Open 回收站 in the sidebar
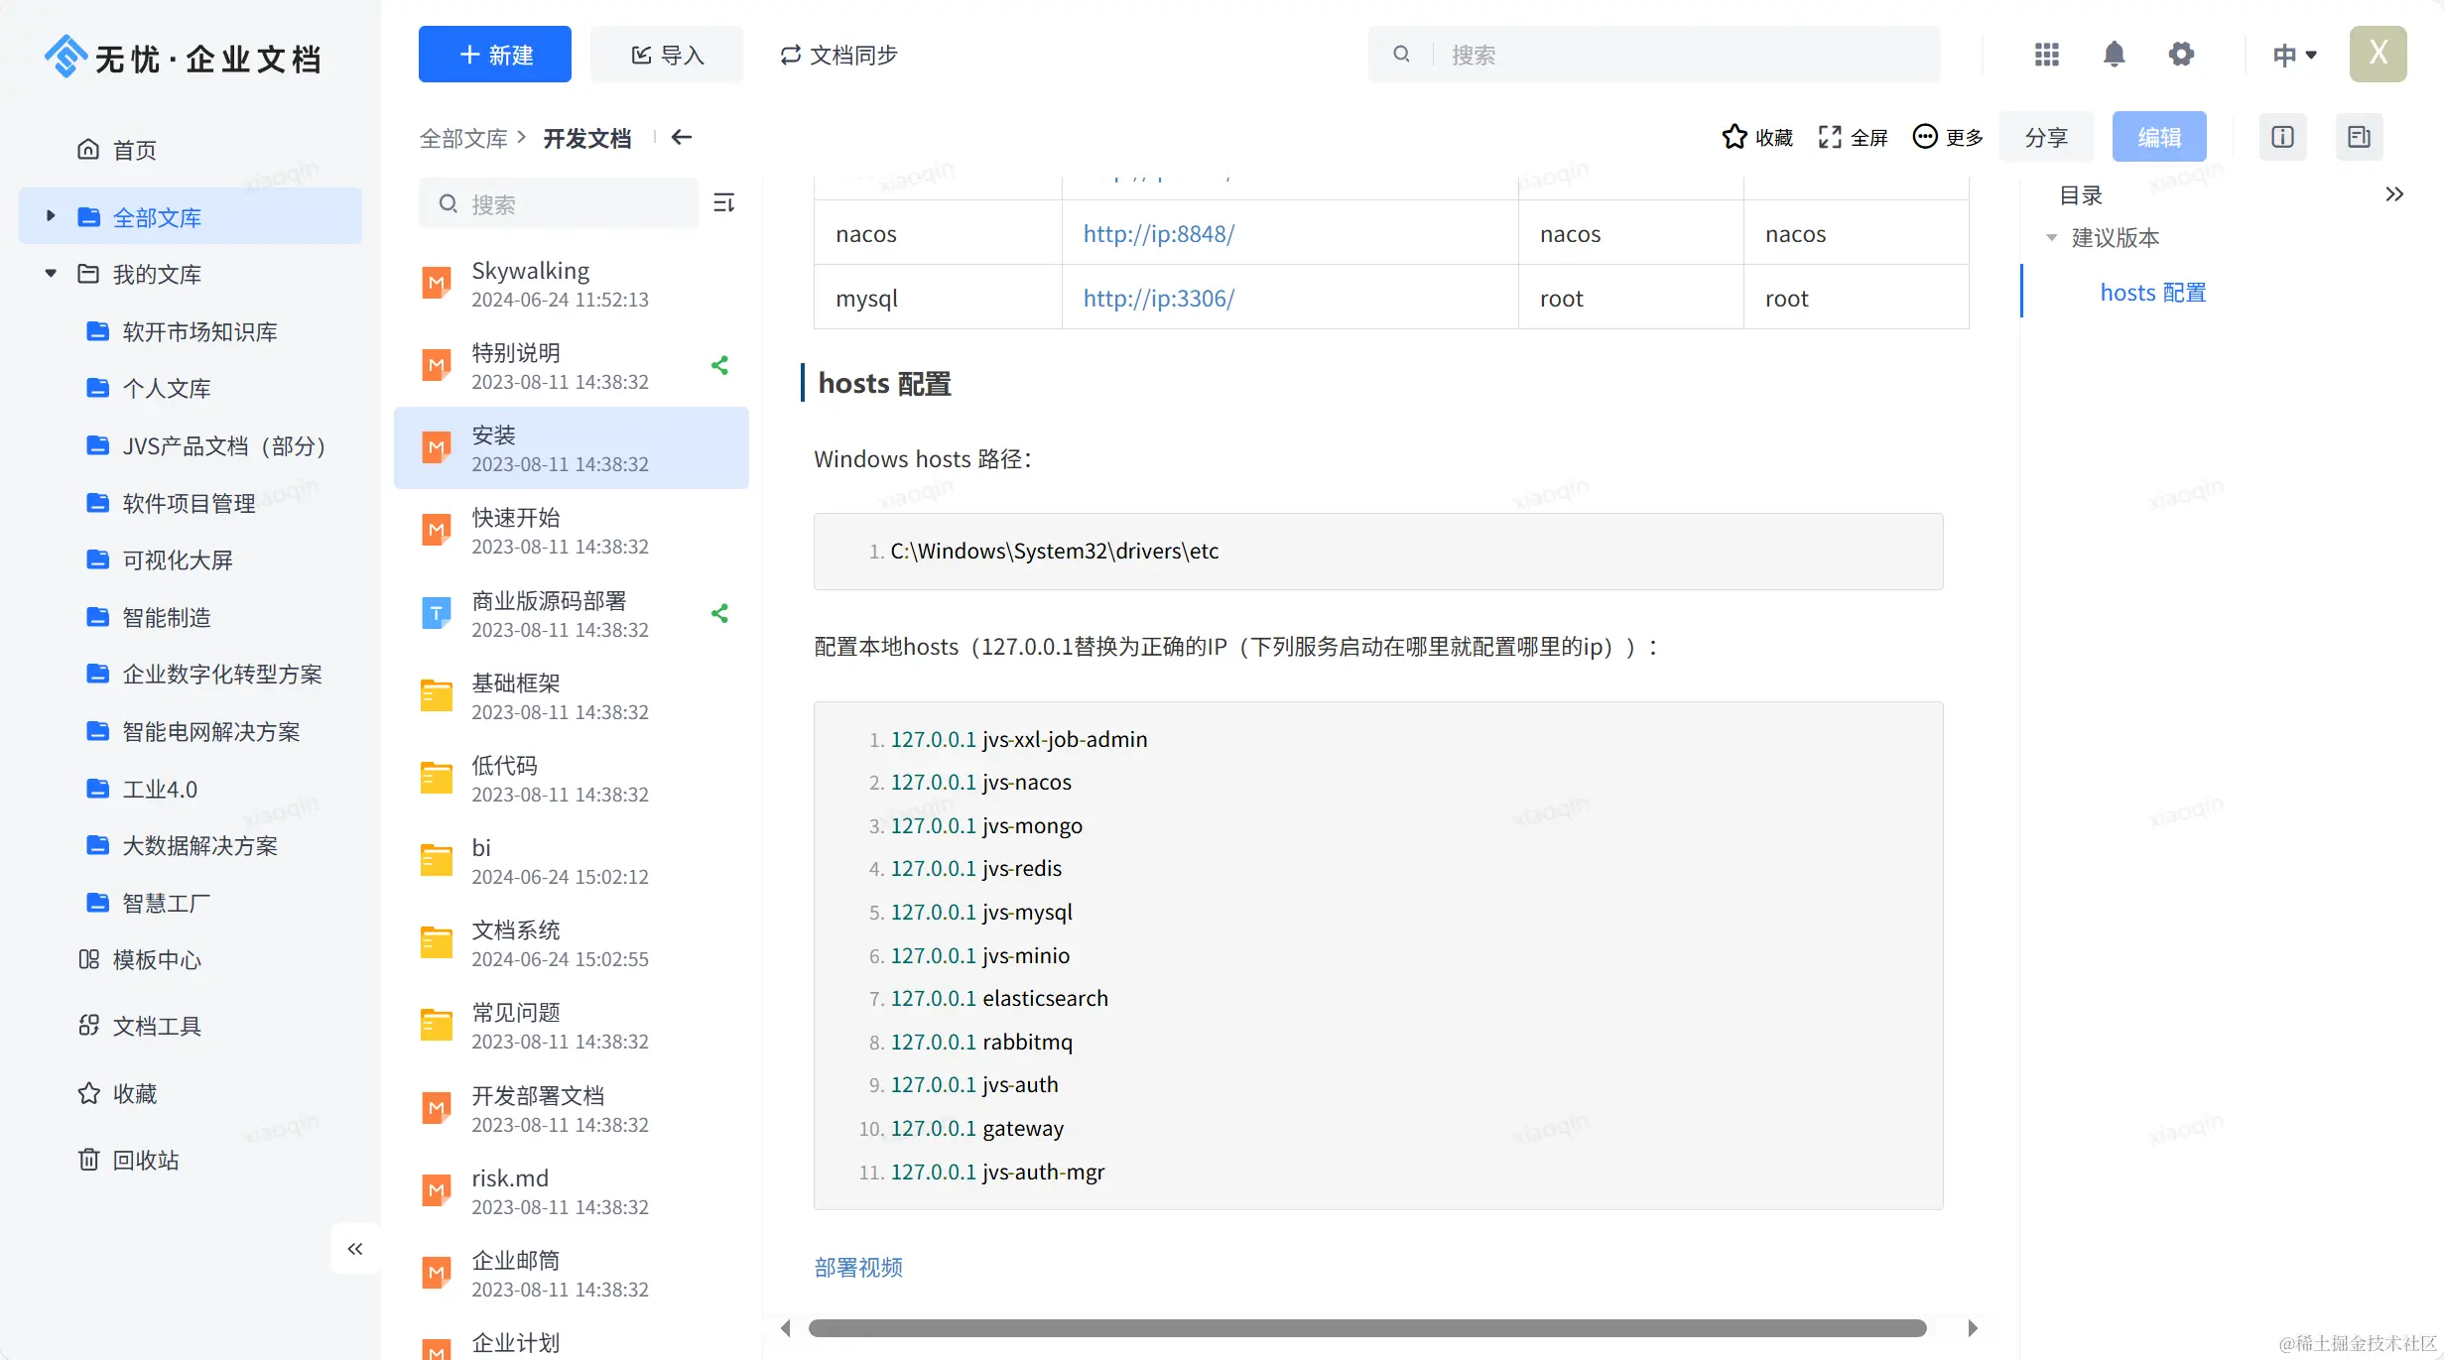Image resolution: width=2444 pixels, height=1360 pixels. (x=145, y=1160)
